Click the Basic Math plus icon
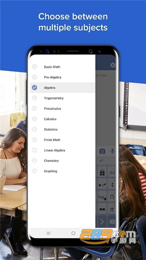Viewport: 146px width, 260px height. pos(34,67)
